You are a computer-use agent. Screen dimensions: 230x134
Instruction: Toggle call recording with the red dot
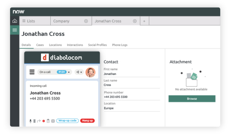coord(43,121)
